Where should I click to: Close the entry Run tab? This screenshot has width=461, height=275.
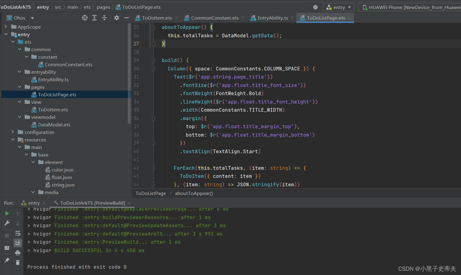coord(44,203)
